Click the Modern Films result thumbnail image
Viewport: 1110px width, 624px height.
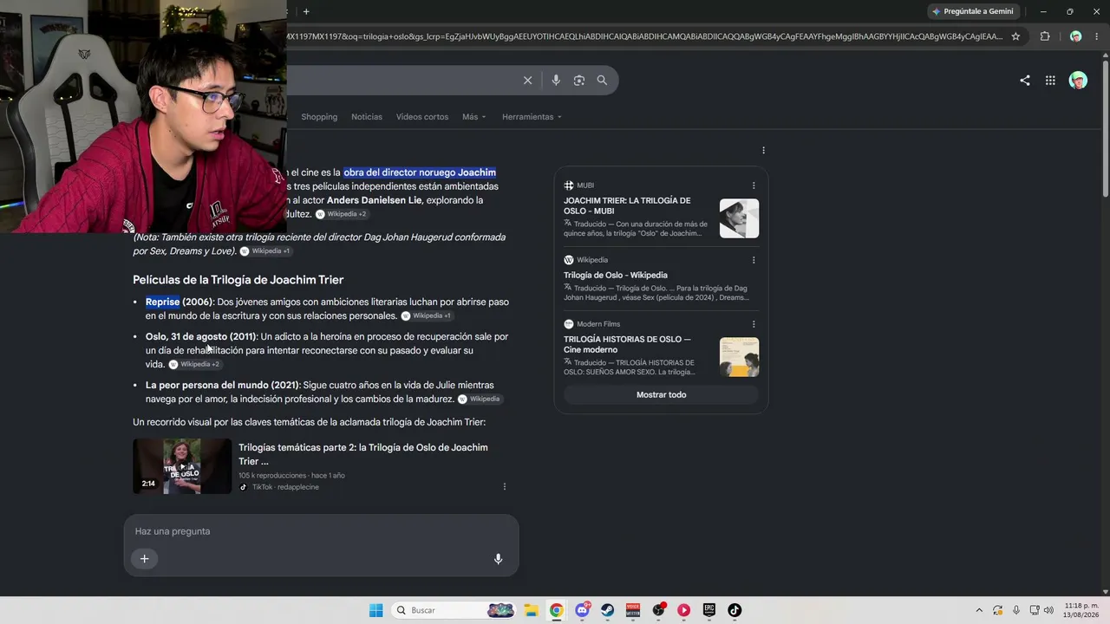(739, 357)
